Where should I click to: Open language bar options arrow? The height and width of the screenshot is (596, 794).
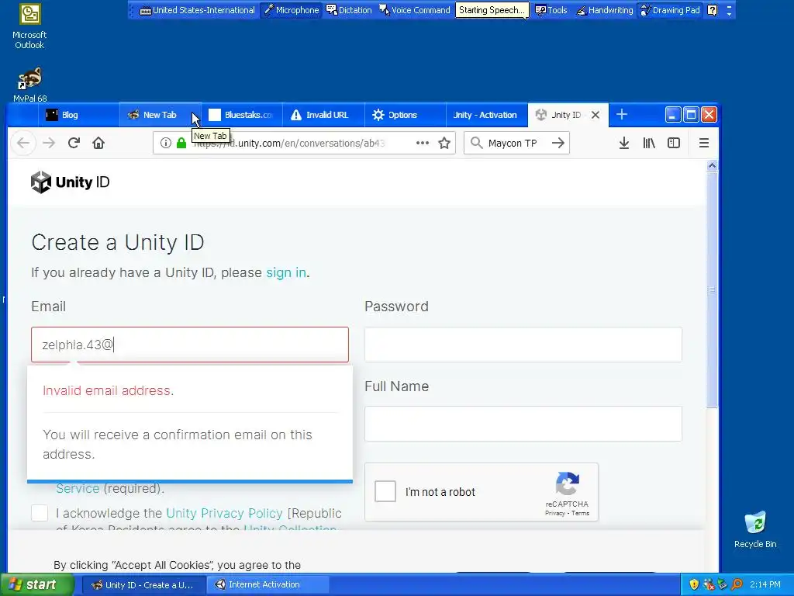tap(729, 10)
